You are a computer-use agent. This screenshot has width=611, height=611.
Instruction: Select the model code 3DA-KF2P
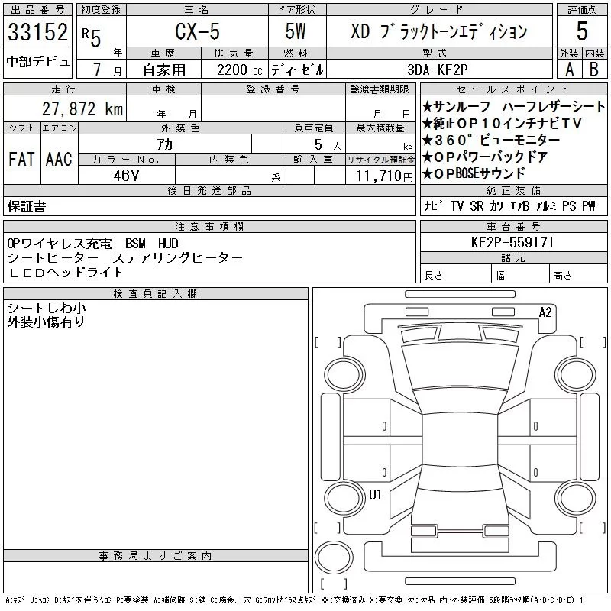tap(437, 70)
